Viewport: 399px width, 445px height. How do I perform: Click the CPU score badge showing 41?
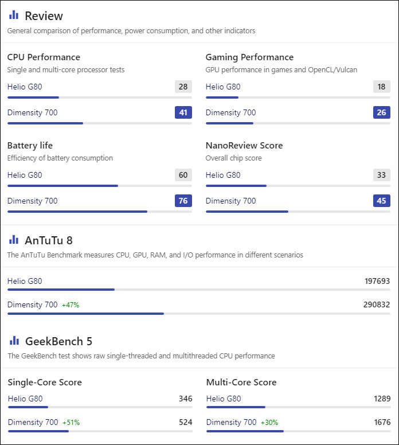[x=183, y=112]
